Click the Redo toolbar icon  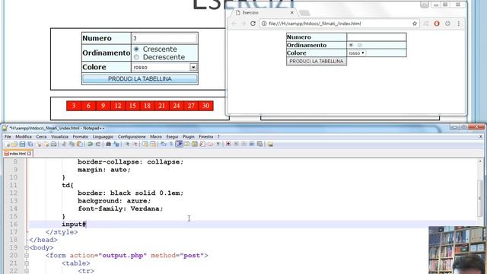click(x=98, y=144)
